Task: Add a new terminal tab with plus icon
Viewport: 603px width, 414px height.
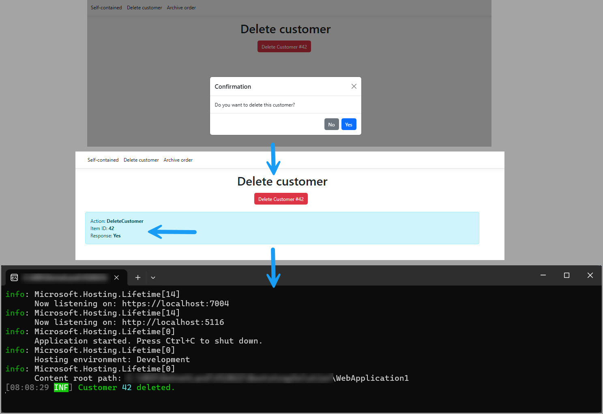Action: pos(138,277)
